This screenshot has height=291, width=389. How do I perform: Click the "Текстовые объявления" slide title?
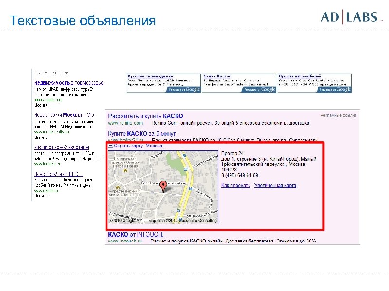click(83, 20)
